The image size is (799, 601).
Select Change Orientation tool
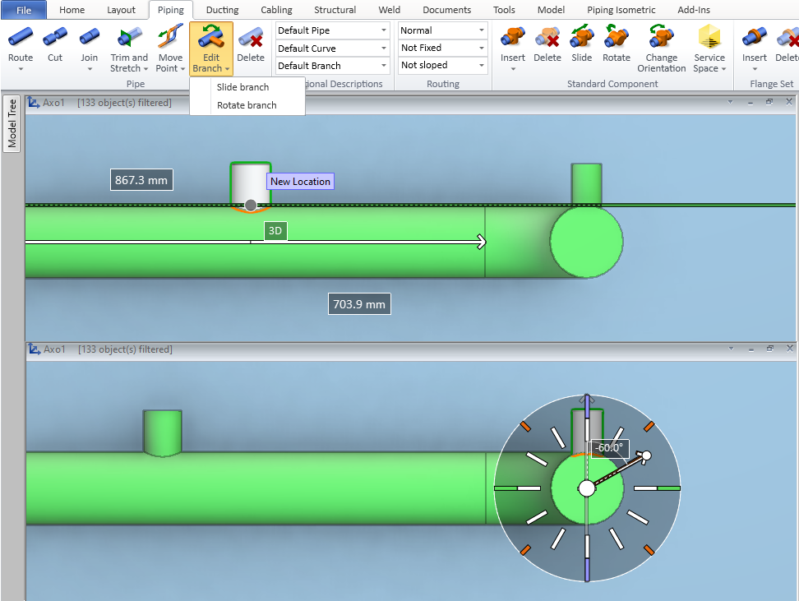(661, 48)
